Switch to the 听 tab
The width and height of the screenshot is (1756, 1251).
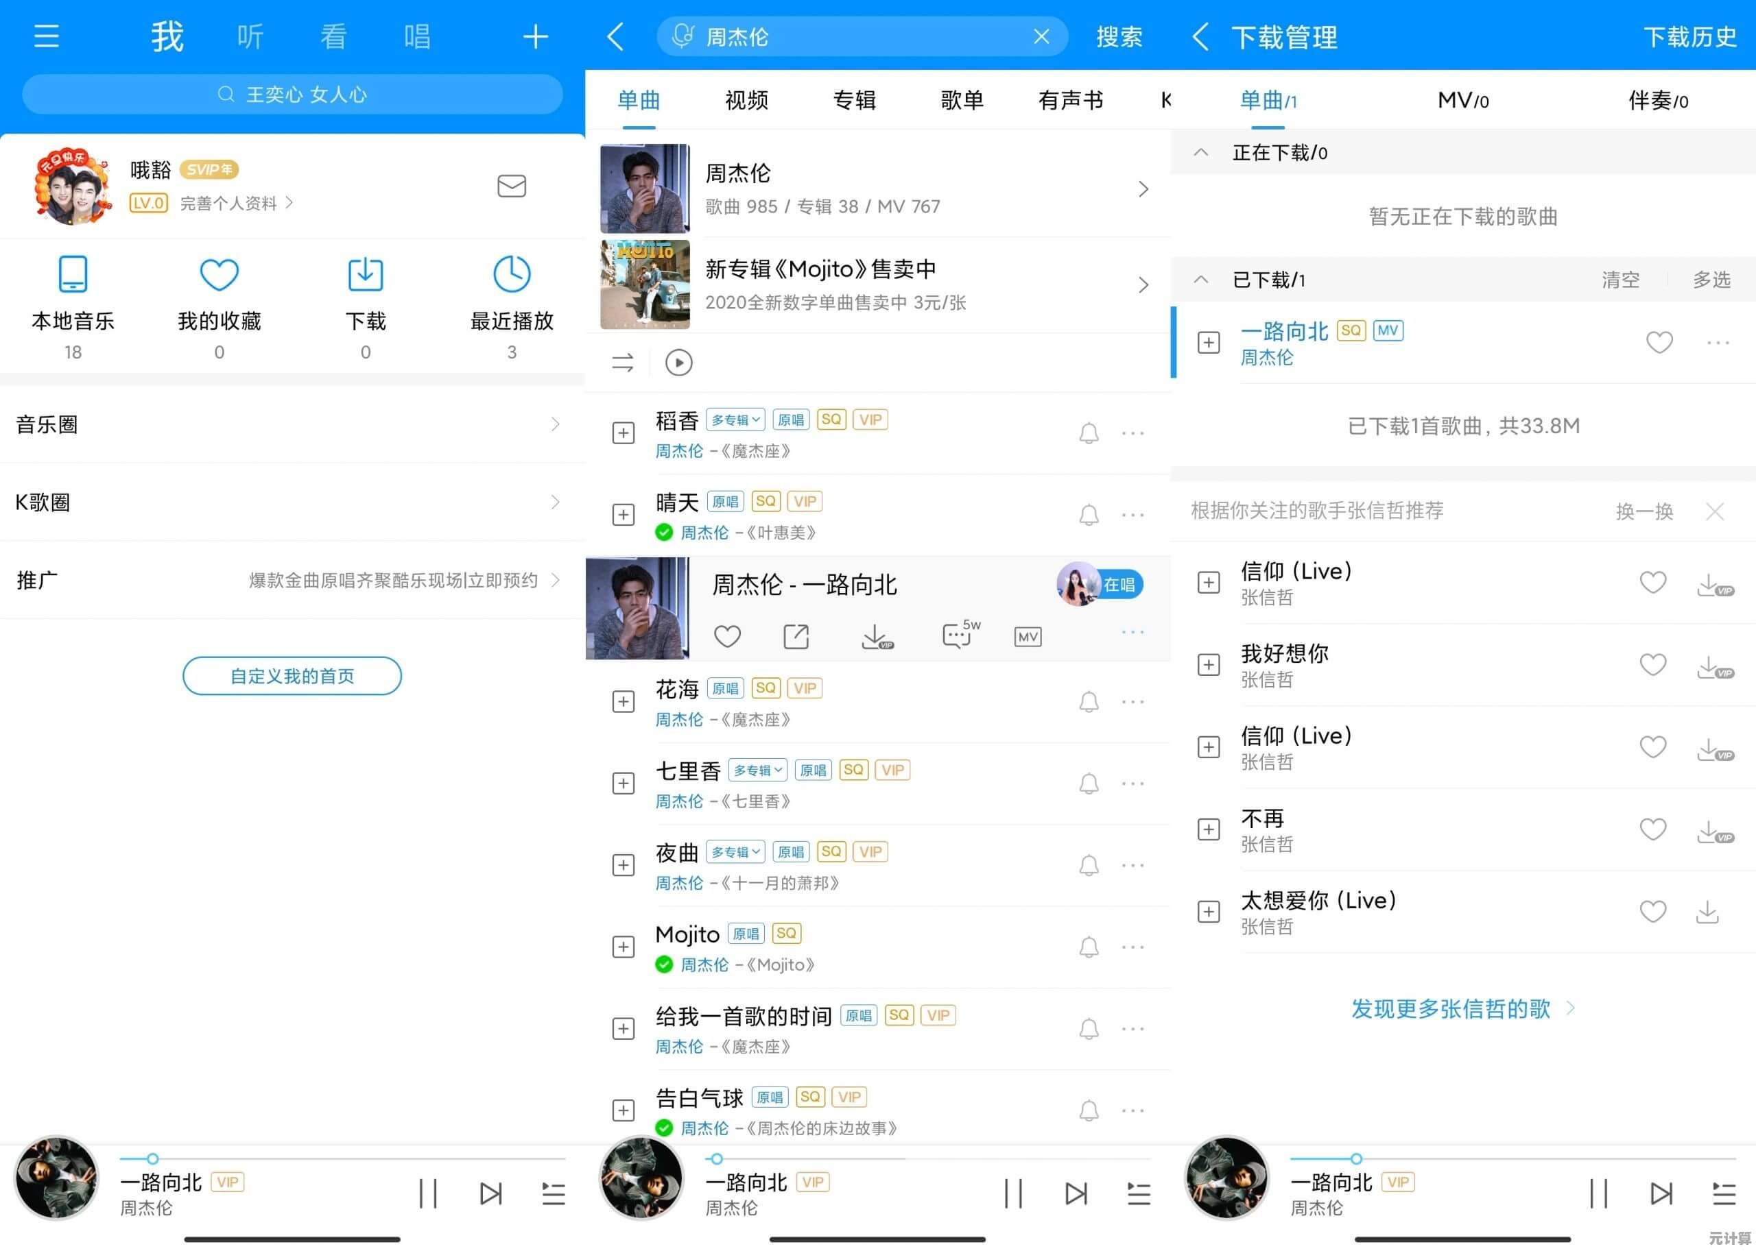click(250, 36)
